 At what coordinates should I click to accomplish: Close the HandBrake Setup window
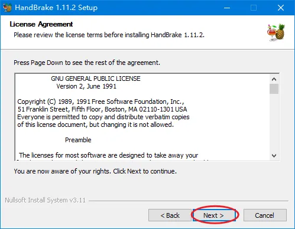click(x=281, y=8)
